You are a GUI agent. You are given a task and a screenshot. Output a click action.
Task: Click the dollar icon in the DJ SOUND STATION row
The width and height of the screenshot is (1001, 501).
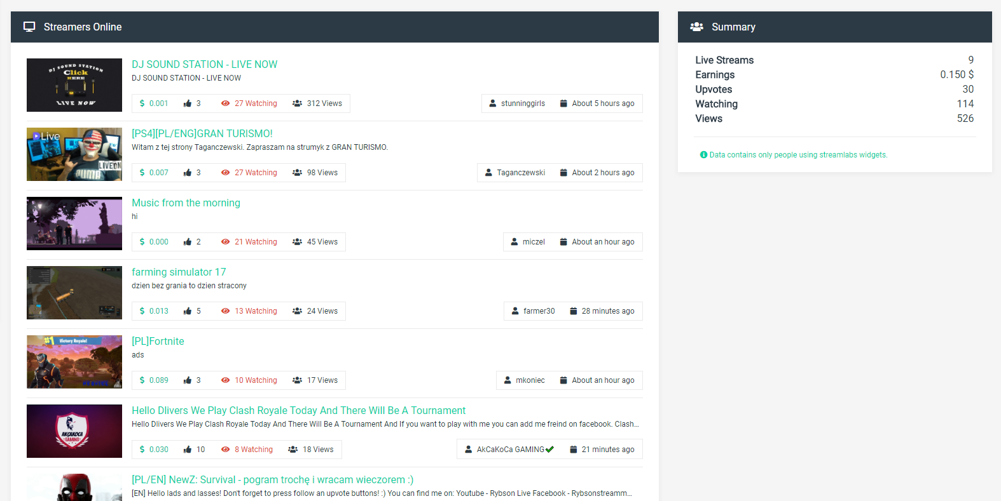[x=142, y=104]
